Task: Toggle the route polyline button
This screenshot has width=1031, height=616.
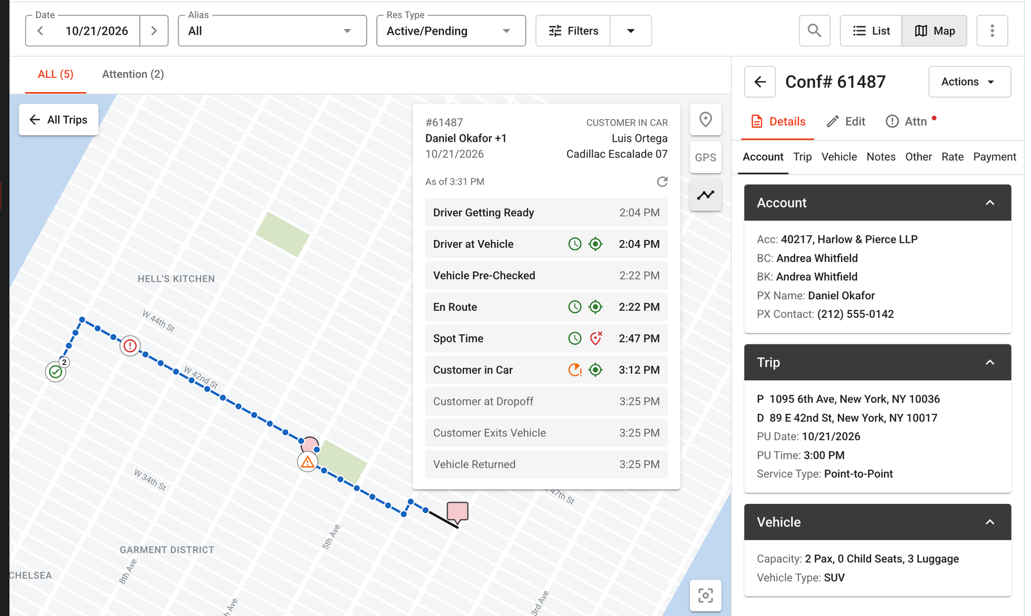Action: [706, 195]
